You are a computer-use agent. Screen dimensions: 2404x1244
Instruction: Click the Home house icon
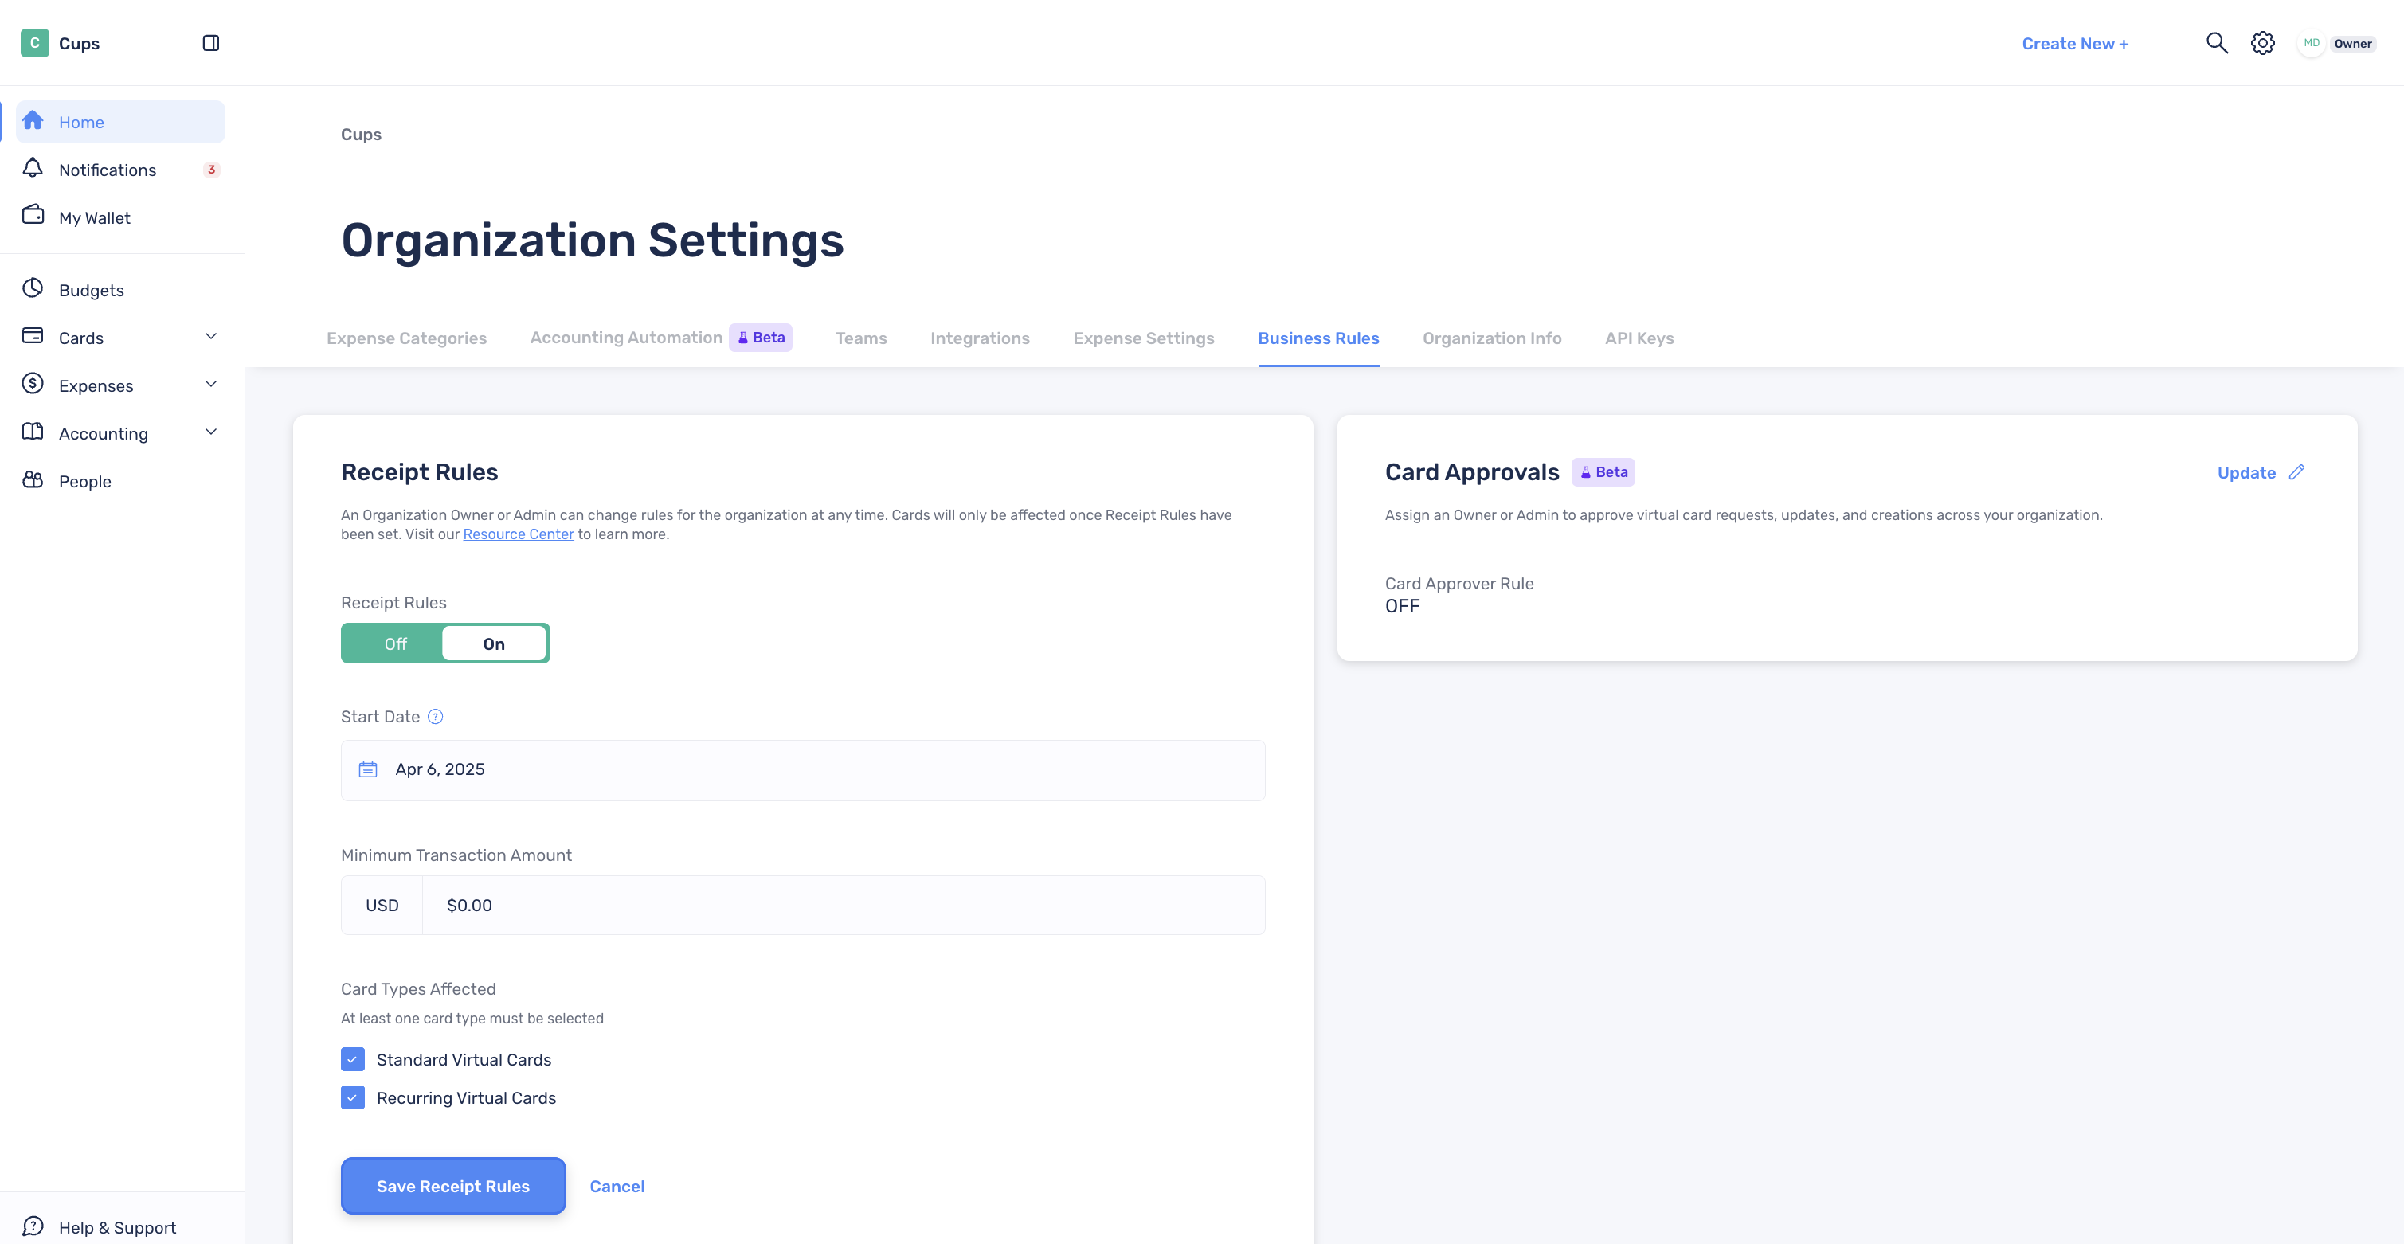click(33, 120)
